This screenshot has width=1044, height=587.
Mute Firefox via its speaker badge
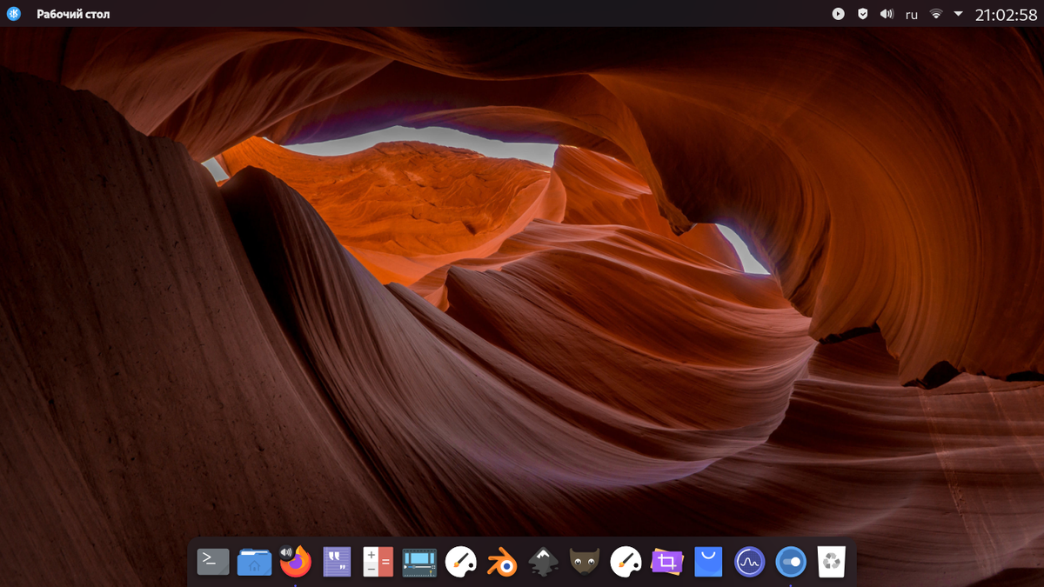coord(286,551)
